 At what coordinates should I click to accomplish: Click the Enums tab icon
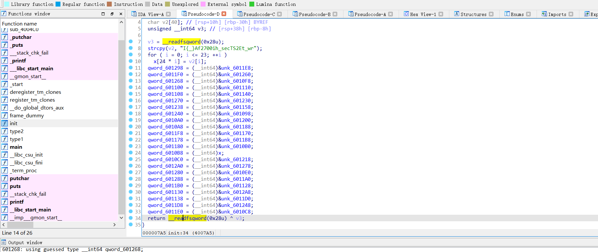[507, 14]
